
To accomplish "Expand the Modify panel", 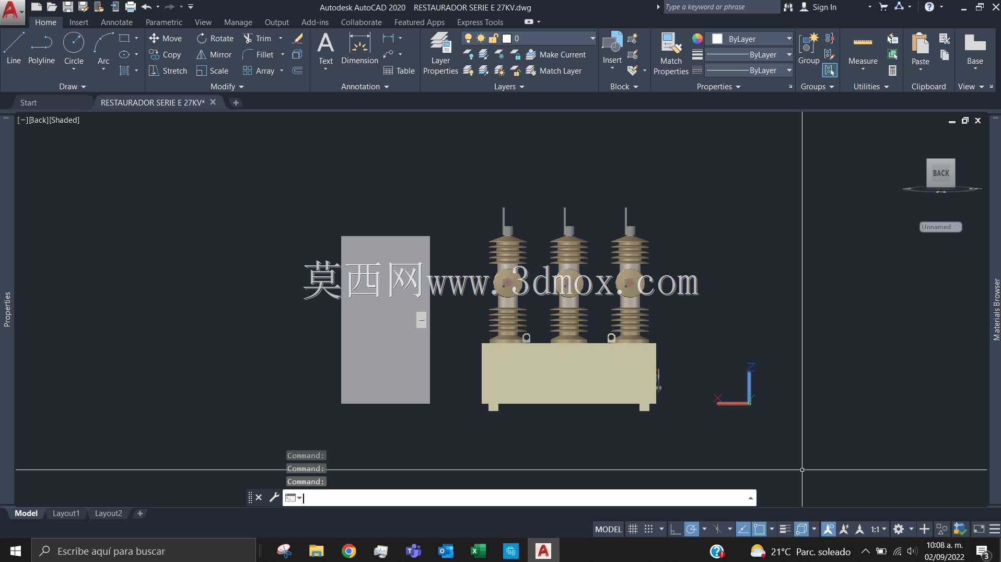I will click(227, 87).
